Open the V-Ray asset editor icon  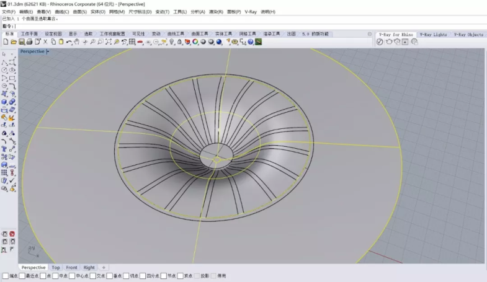pos(380,42)
